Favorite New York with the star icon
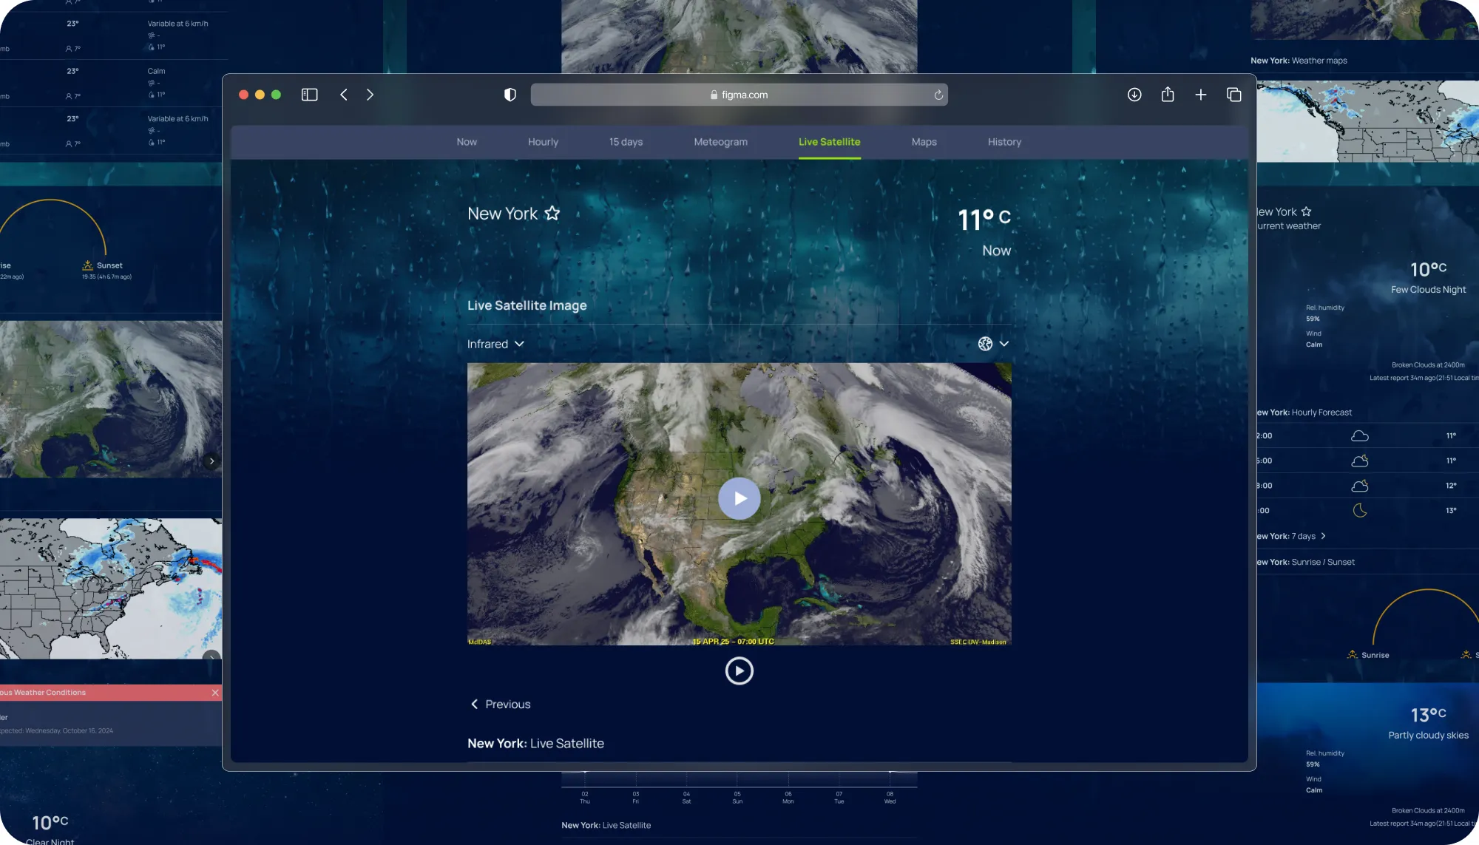This screenshot has width=1479, height=845. tap(552, 214)
